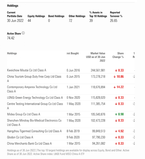The height and width of the screenshot is (159, 145).
Task: Click the Active Share info icon
Action: (23, 33)
